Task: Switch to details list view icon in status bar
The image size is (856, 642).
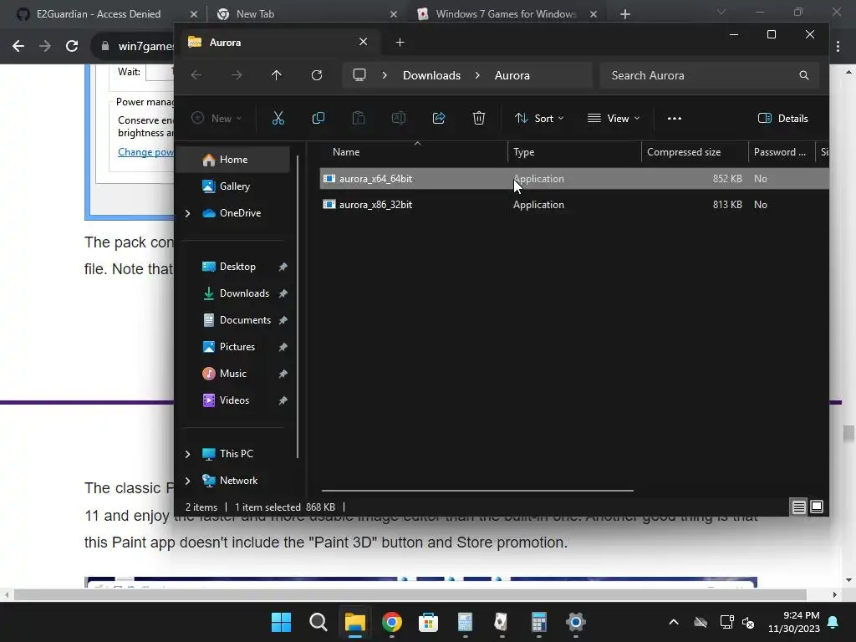Action: [798, 507]
